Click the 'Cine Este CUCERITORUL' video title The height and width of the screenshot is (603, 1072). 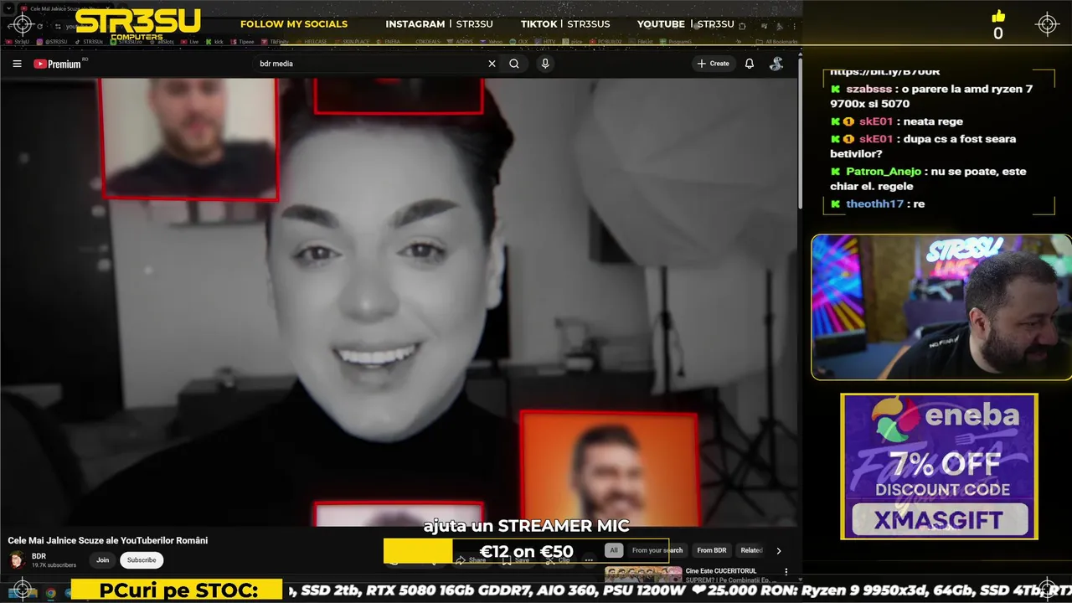721,571
